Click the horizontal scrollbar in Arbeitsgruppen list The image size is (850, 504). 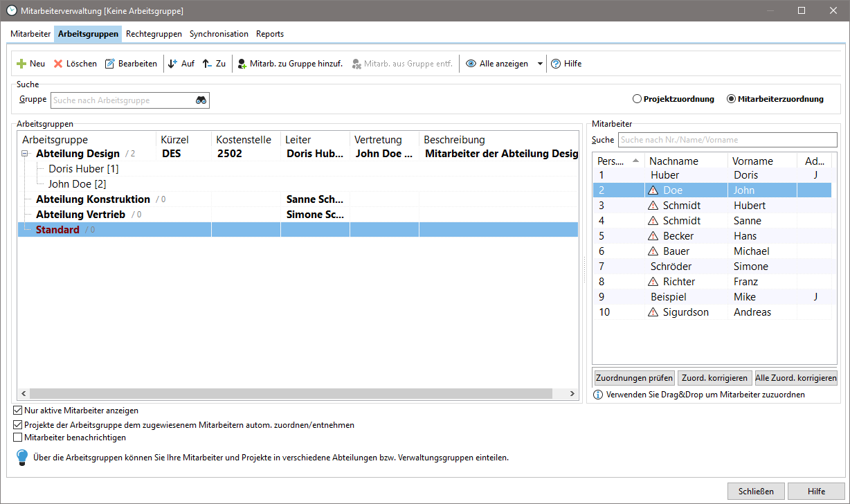pyautogui.click(x=291, y=394)
